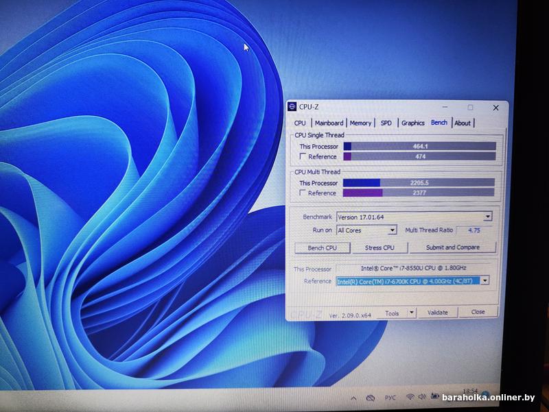Image resolution: width=549 pixels, height=412 pixels.
Task: Open the SPD tab
Action: [386, 123]
